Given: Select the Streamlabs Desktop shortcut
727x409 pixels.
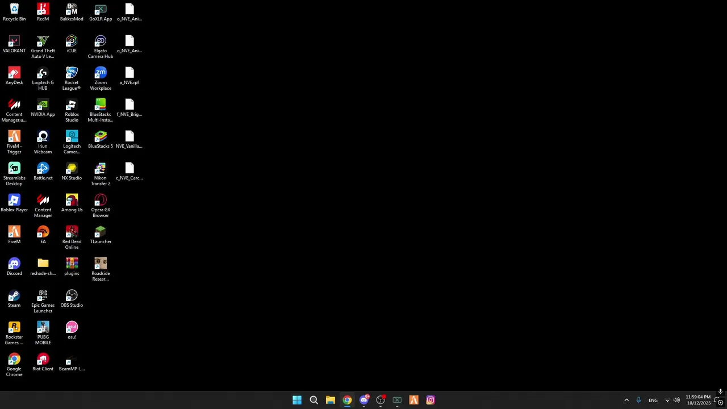Looking at the screenshot, I should (14, 174).
